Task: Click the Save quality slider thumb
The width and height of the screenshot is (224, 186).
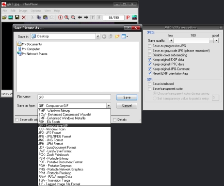Action: [211, 40]
